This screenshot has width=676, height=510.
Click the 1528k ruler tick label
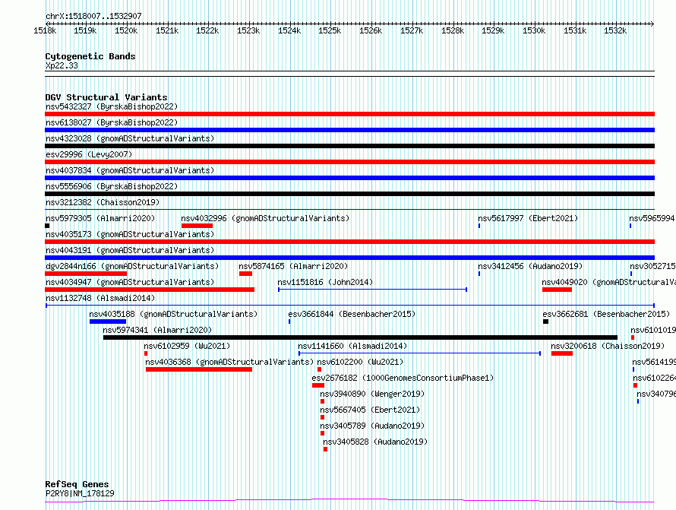[452, 30]
